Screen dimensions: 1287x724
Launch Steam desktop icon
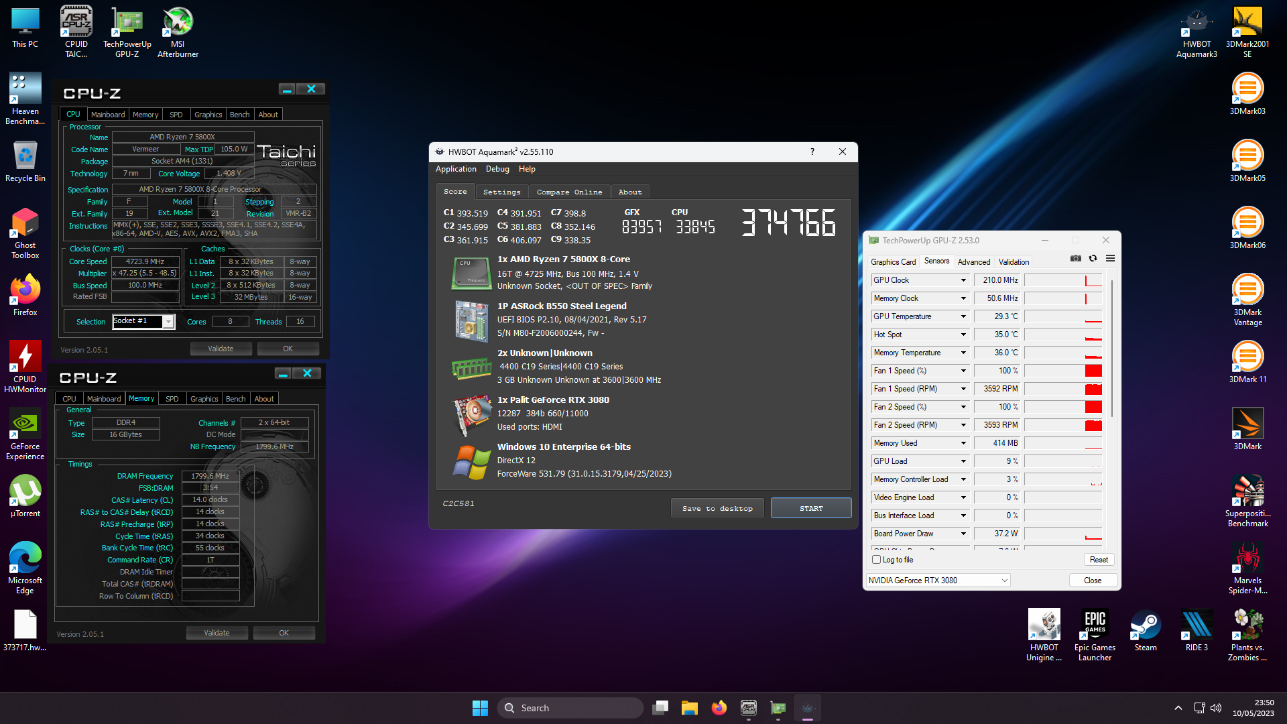[x=1146, y=630]
